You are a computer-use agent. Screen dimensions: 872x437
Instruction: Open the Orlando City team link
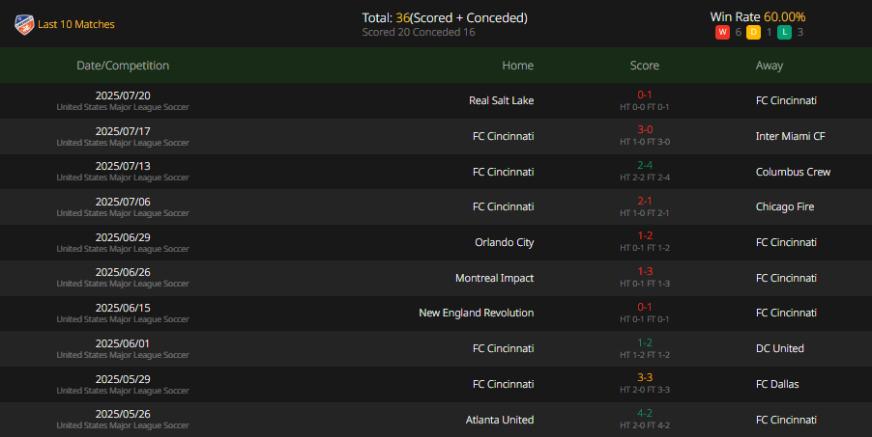(504, 242)
